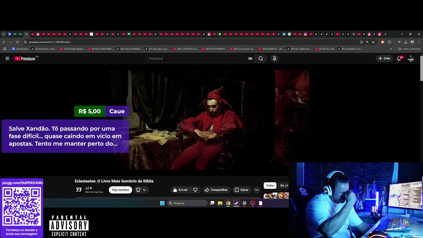Screen dimensions: 423x238
Task: Open Chrome downloads icon
Action: 405,42
